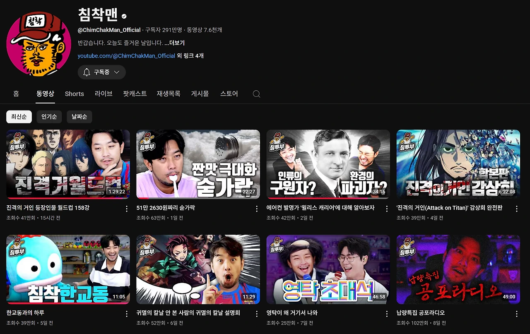
Task: Play the 영탁 초대석 thumbnail video
Action: pos(328,269)
